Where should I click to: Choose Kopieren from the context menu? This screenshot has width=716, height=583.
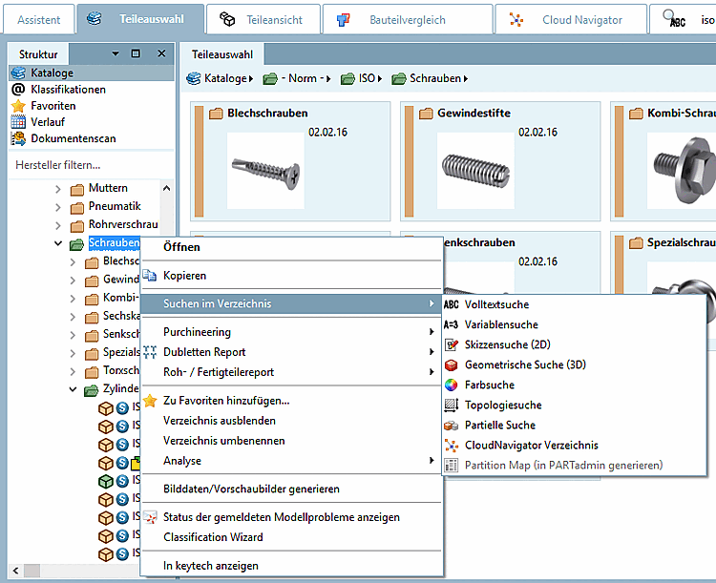click(x=184, y=276)
